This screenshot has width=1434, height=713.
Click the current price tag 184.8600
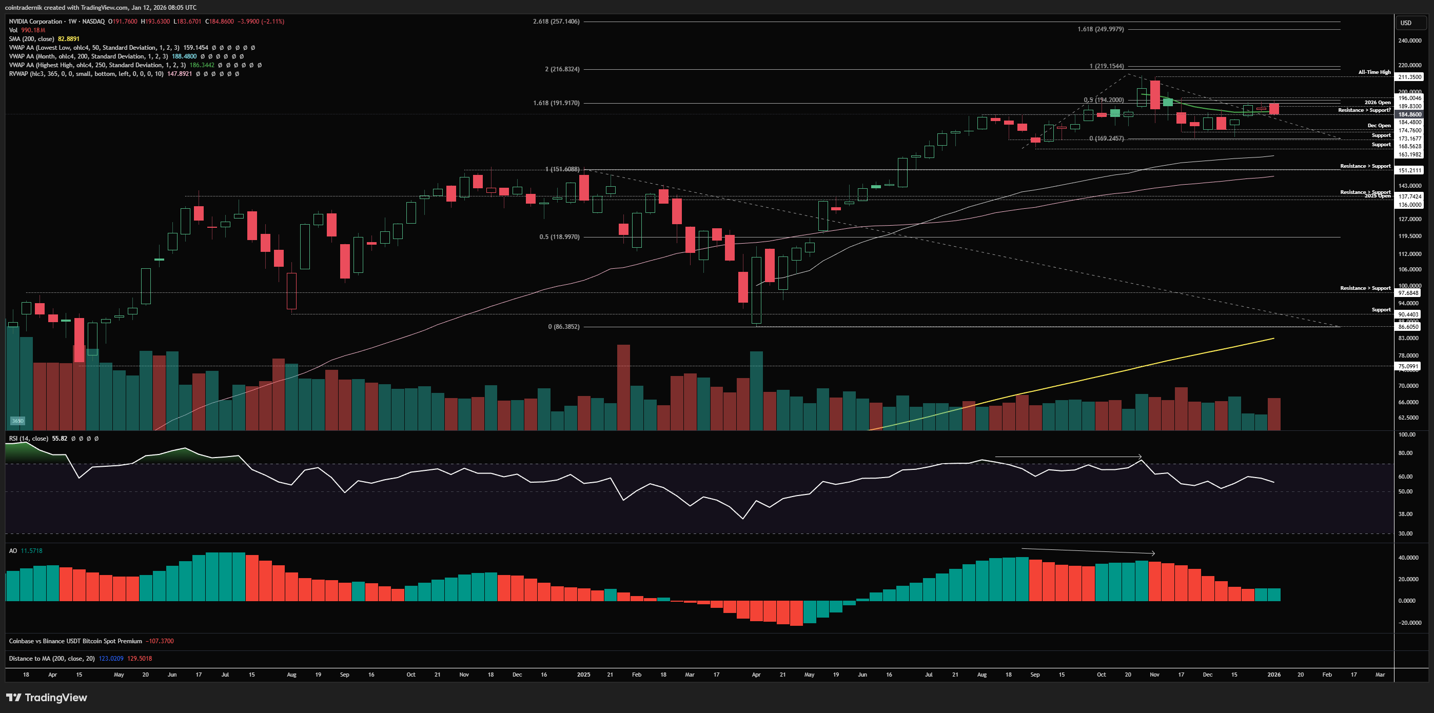[x=1409, y=114]
